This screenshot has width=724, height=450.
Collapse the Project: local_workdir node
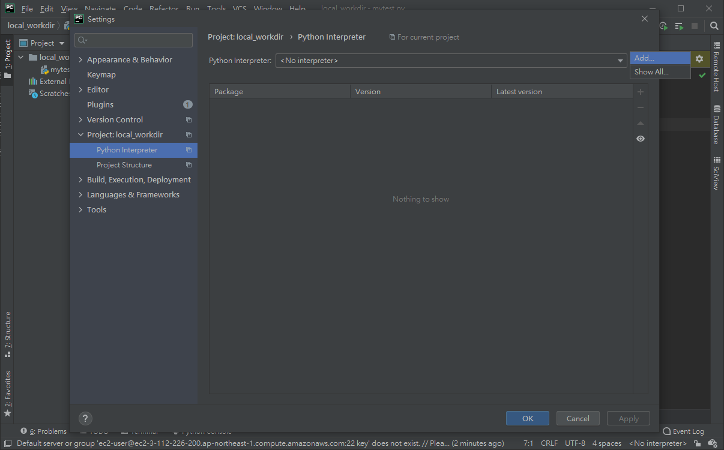80,135
